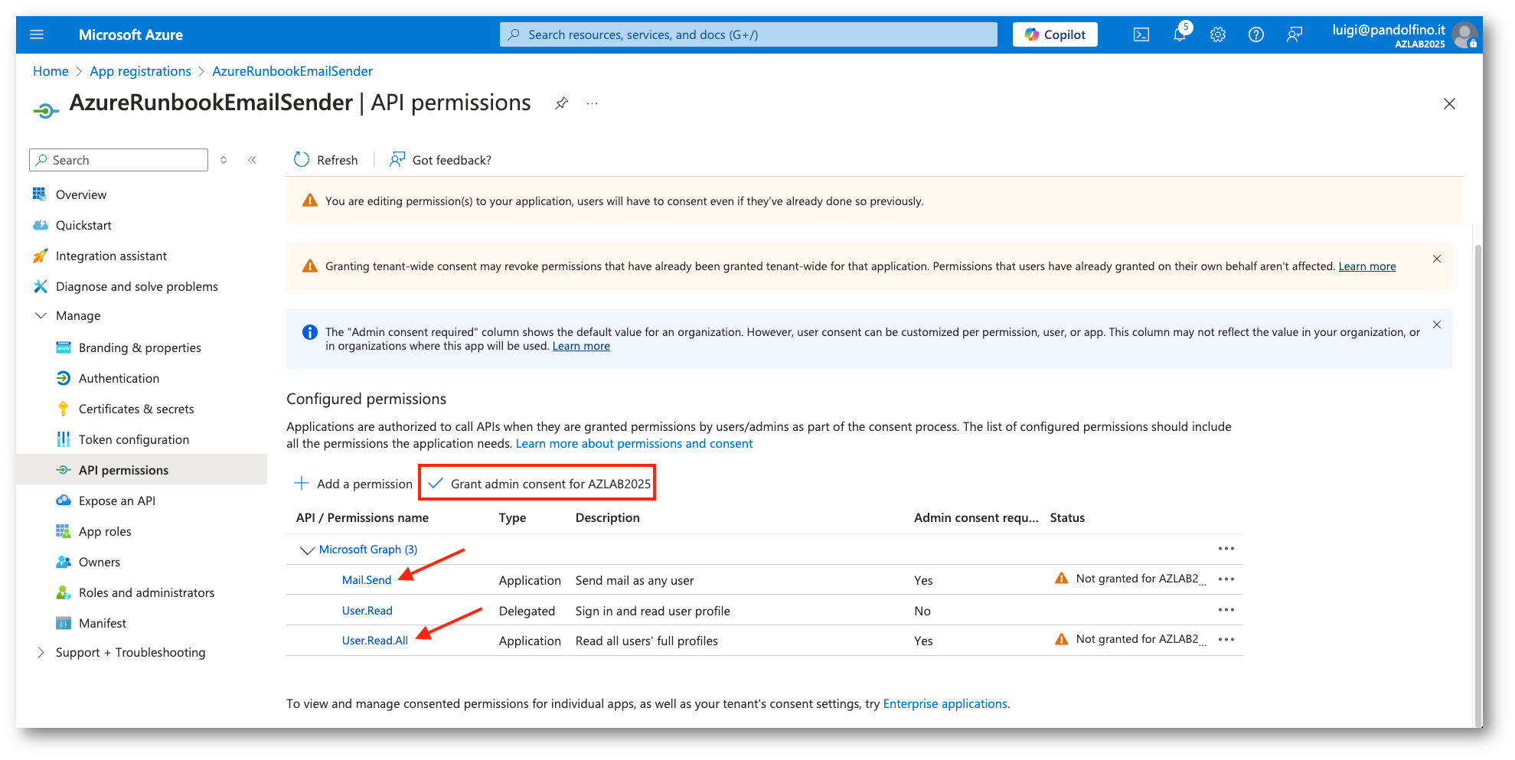Click the 'API / Permissions name' column header
The width and height of the screenshot is (1515, 760).
coord(362,517)
